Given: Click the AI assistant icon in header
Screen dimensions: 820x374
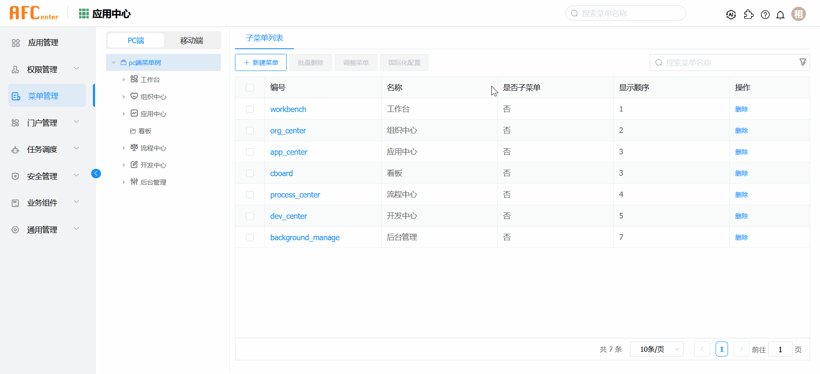Looking at the screenshot, I should [731, 15].
